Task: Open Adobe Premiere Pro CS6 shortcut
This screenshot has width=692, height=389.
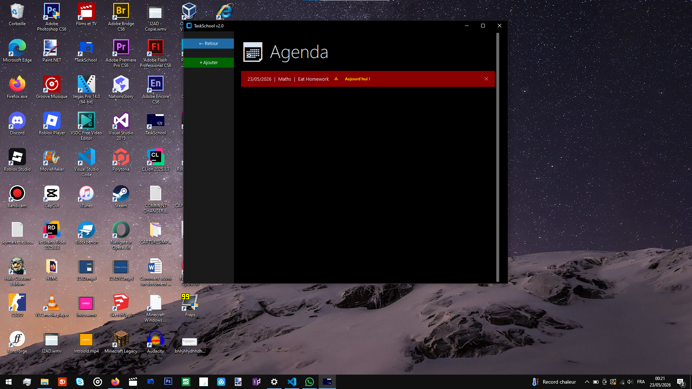Action: pyautogui.click(x=121, y=54)
